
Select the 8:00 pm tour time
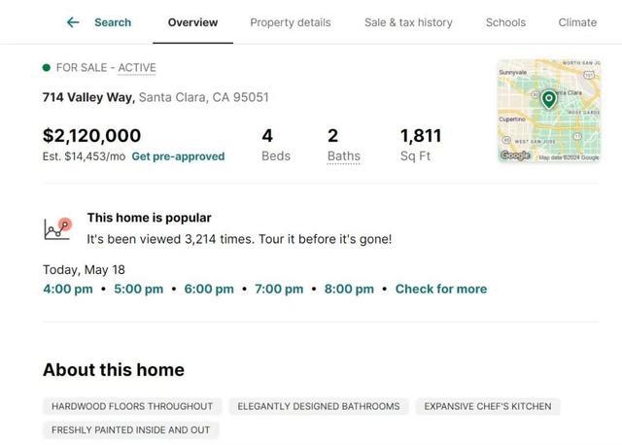[349, 289]
